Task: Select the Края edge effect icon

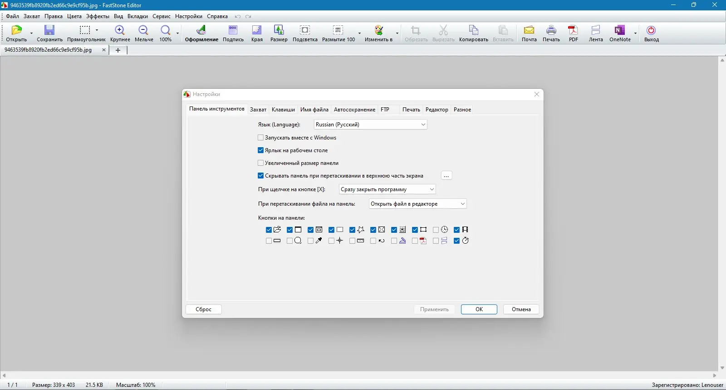Action: point(257,30)
